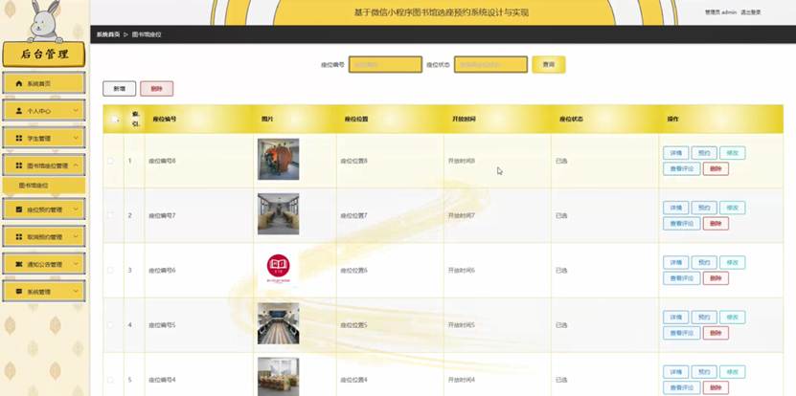Click the 新增 add button
Screen dimensions: 796x396
coord(120,89)
